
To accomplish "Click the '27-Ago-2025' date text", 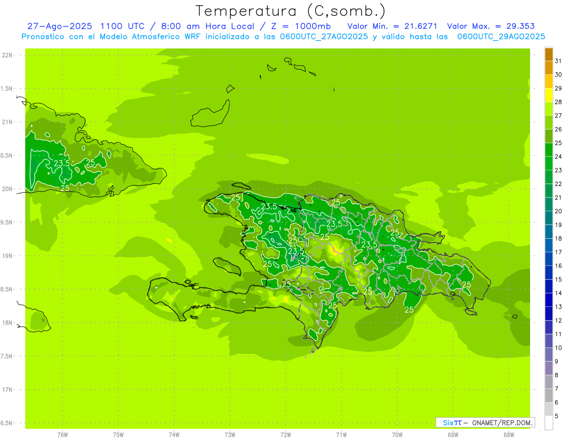I will [59, 26].
